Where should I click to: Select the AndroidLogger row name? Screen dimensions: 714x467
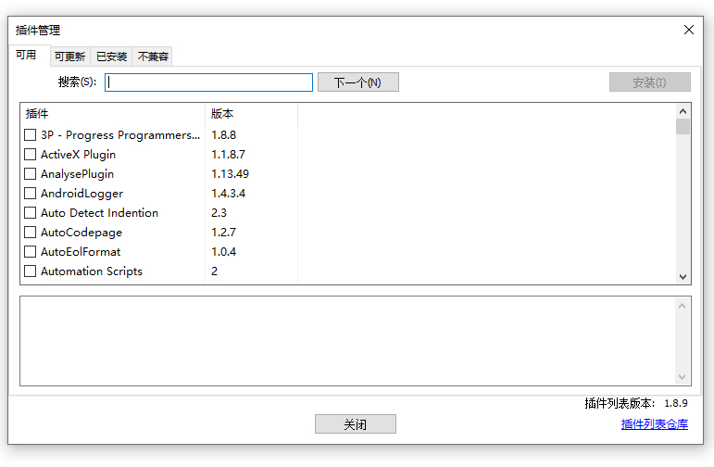[82, 193]
